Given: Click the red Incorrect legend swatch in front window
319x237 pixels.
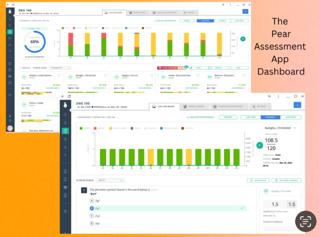Looking at the screenshot, I should (x=95, y=128).
